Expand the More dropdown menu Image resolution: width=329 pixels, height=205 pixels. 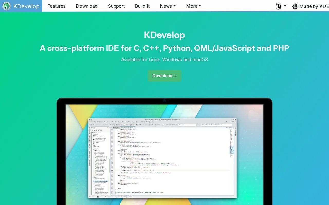(194, 6)
